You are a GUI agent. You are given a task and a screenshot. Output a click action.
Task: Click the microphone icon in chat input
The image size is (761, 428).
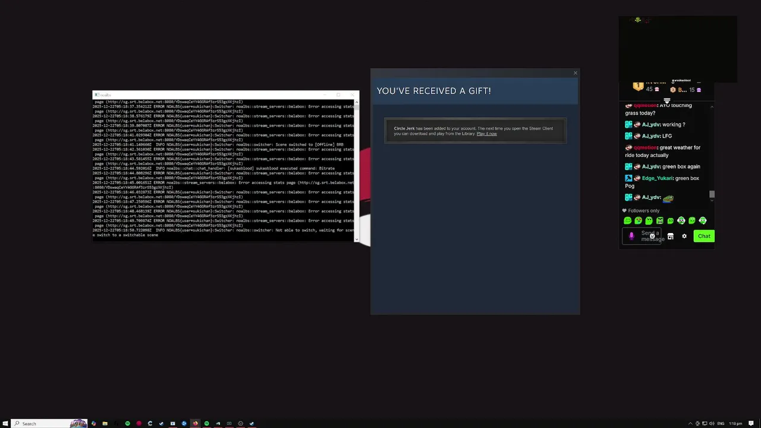631,236
